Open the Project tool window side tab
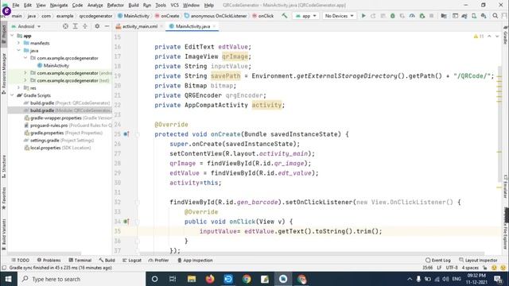Screen dimensions: 509x286 4,34
